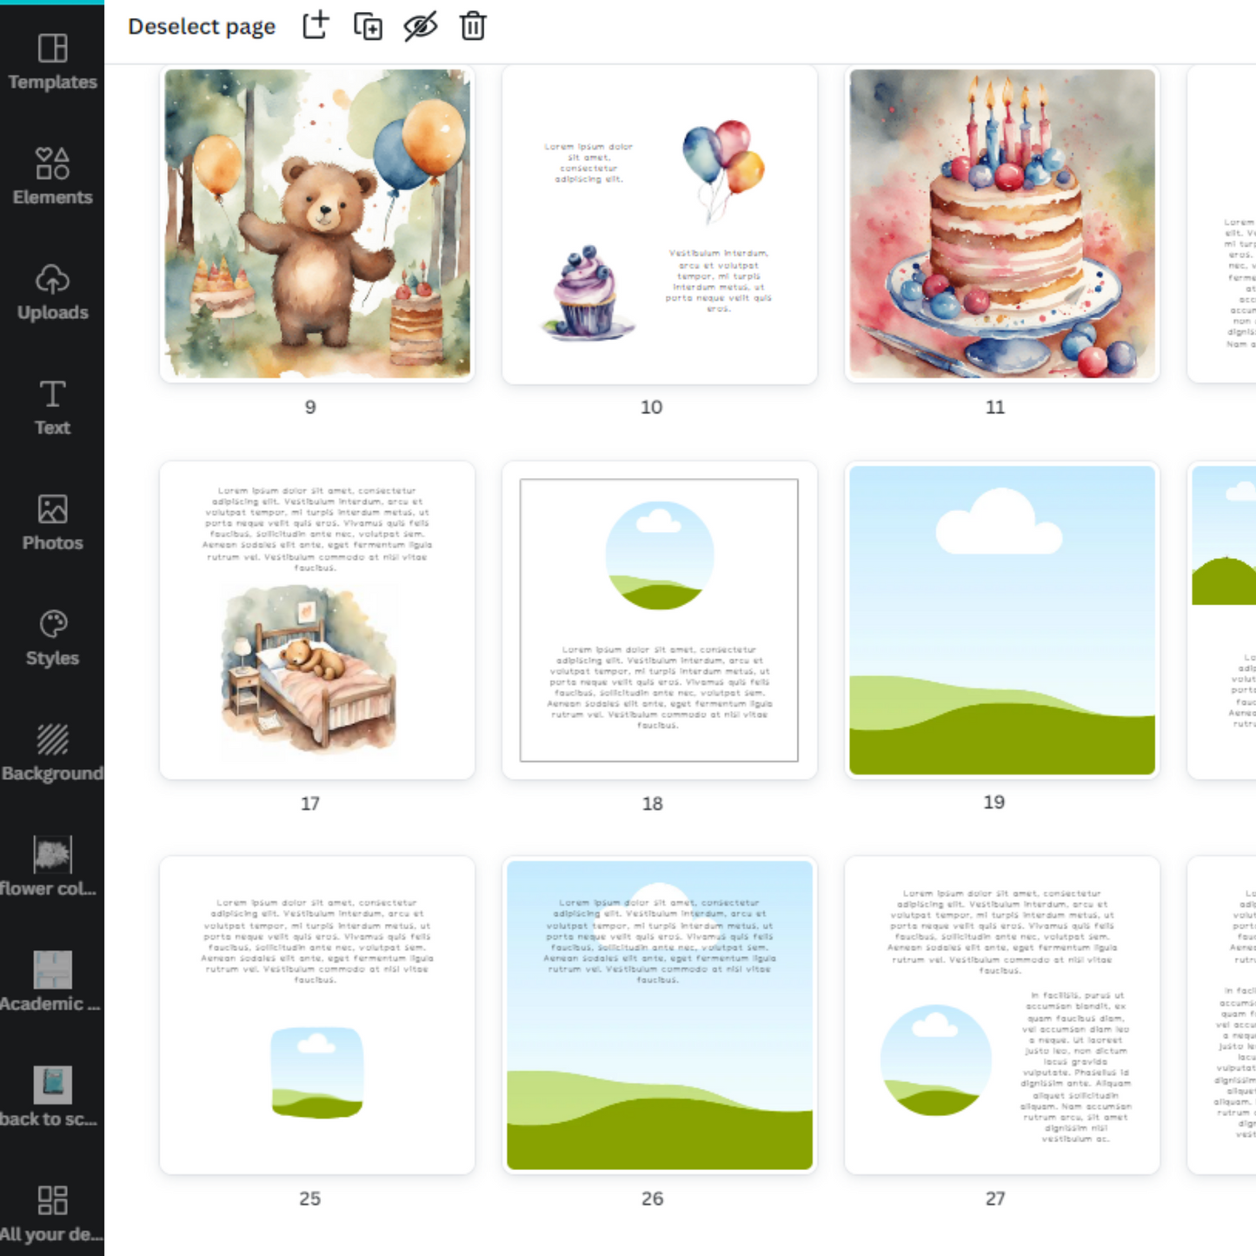This screenshot has height=1256, width=1256.
Task: Open the flower collection folder
Action: 52,867
